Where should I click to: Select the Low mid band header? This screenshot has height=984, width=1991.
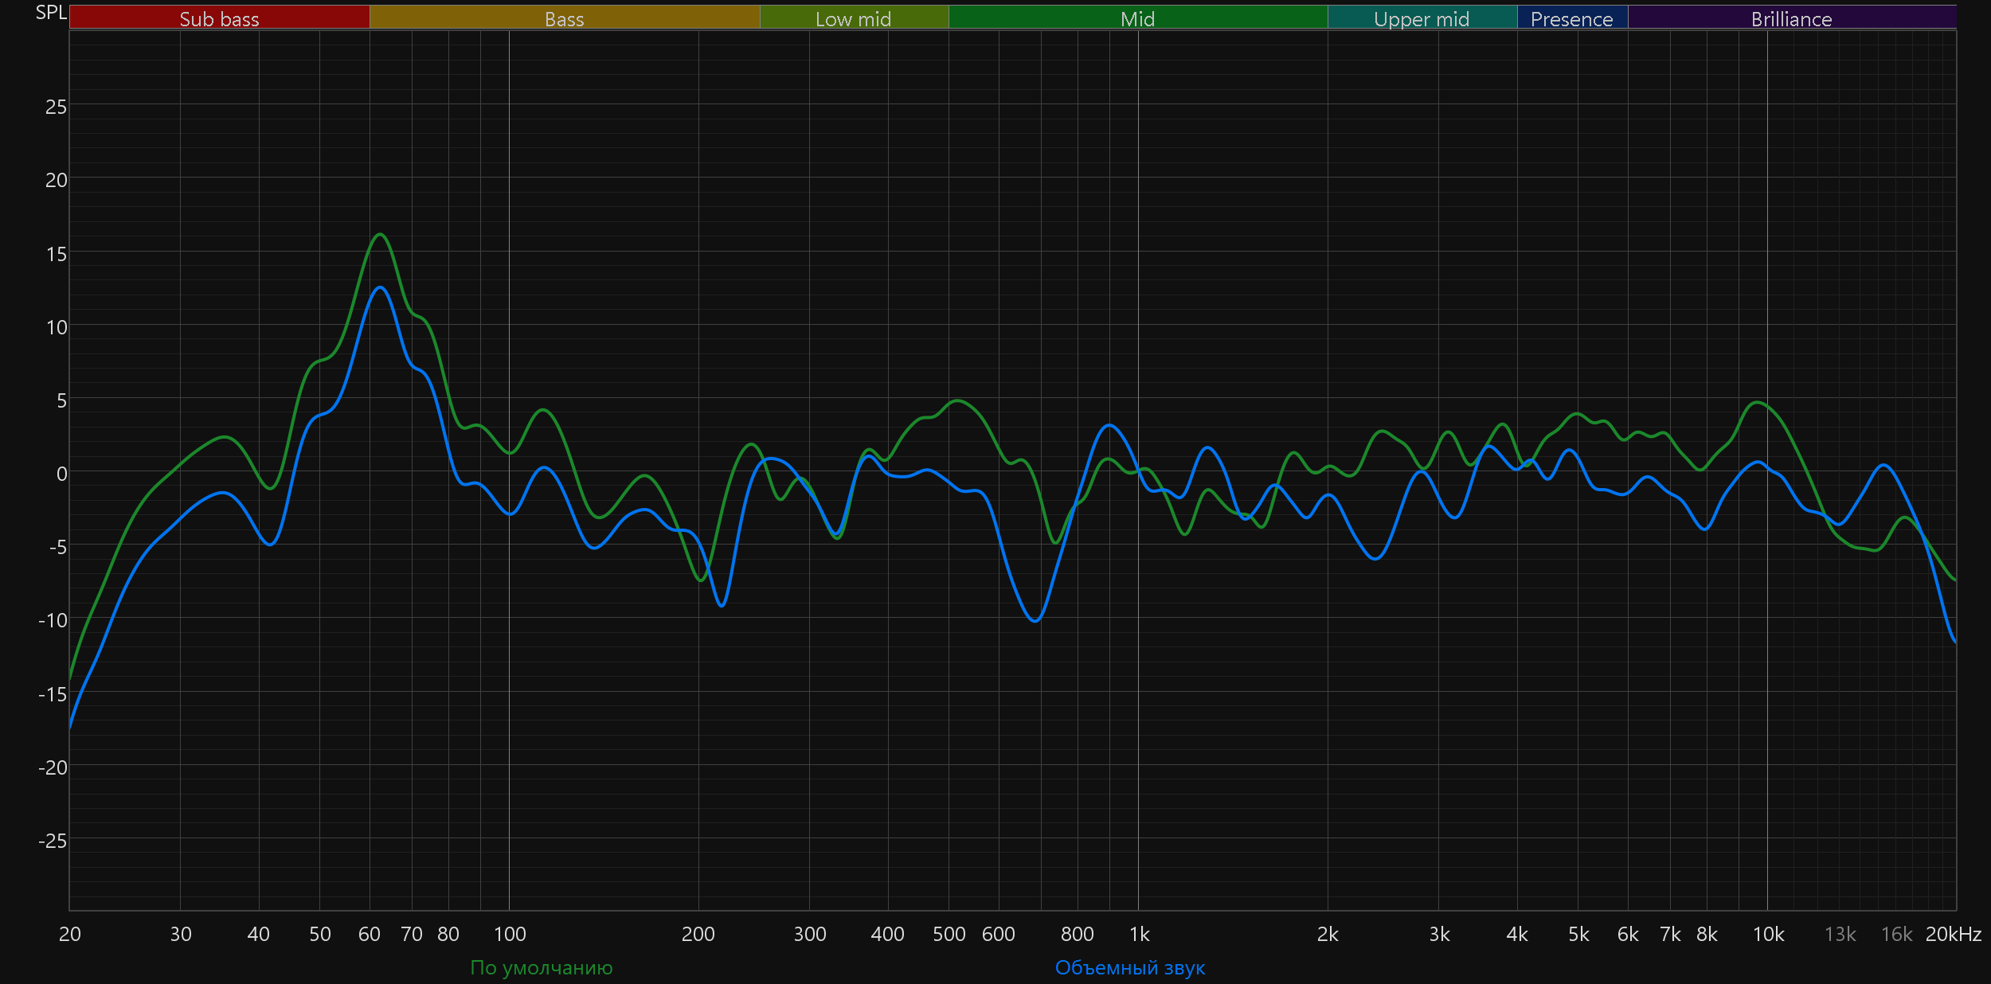coord(853,18)
